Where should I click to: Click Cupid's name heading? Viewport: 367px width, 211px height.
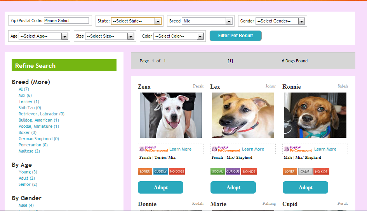point(290,204)
